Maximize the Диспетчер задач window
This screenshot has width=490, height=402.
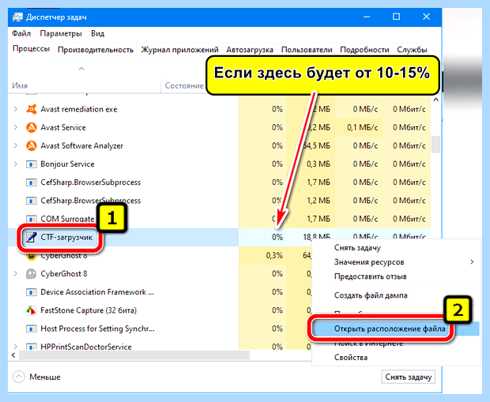pyautogui.click(x=396, y=17)
